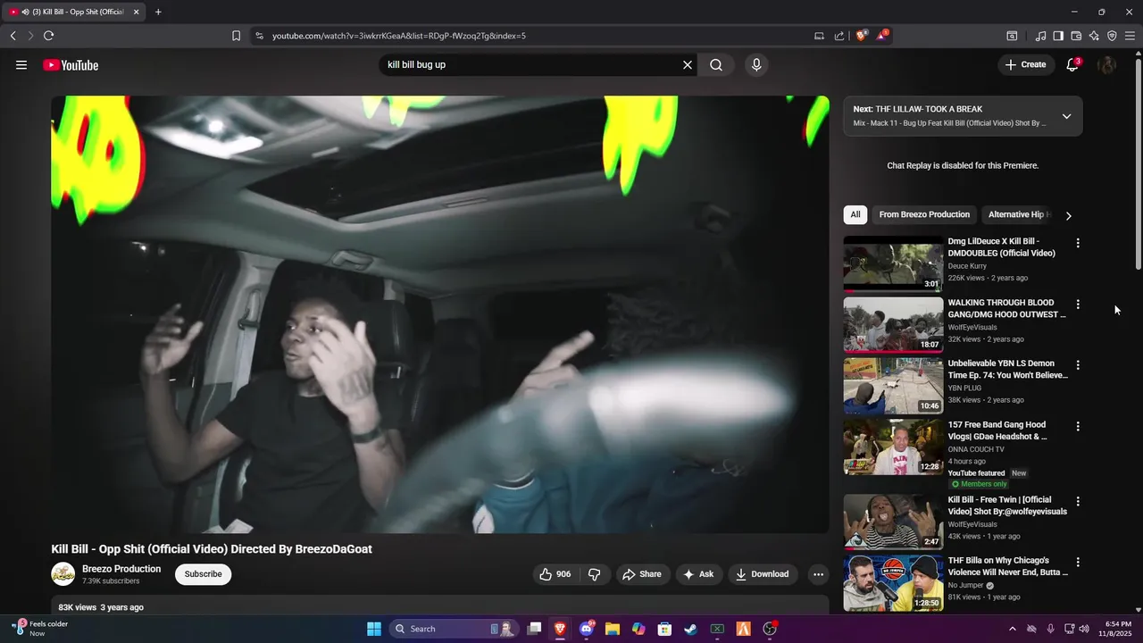Open Breezo Production channel avatar

click(63, 574)
